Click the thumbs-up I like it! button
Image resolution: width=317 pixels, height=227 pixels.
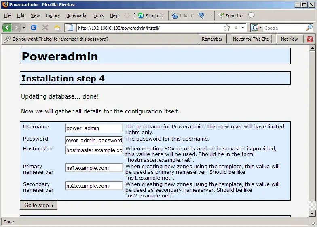183,15
